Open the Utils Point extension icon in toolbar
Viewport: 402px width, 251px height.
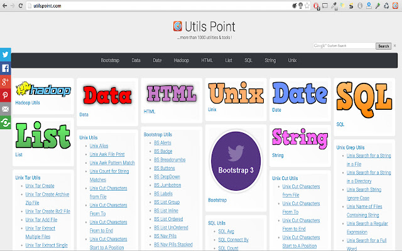click(x=395, y=6)
